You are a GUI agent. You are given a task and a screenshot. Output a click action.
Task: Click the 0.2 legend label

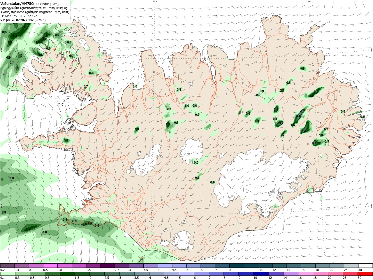click(x=2, y=270)
